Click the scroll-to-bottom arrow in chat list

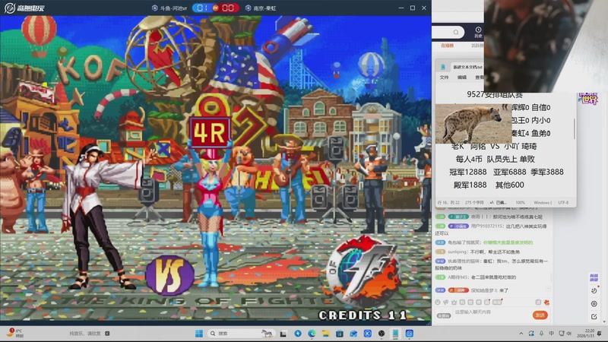548,290
